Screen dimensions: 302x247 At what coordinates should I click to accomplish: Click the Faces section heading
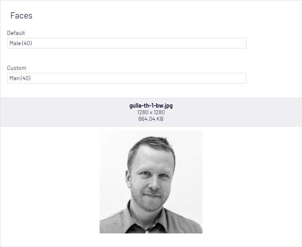(21, 16)
